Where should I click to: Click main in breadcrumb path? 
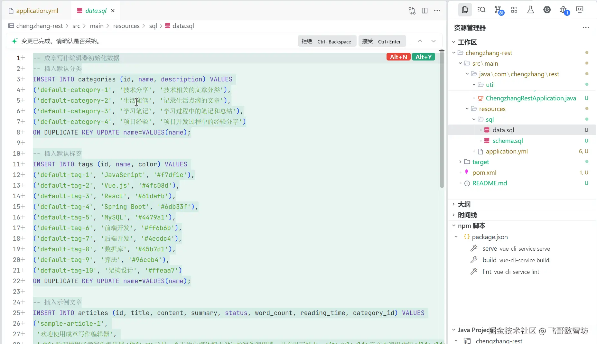pyautogui.click(x=97, y=26)
